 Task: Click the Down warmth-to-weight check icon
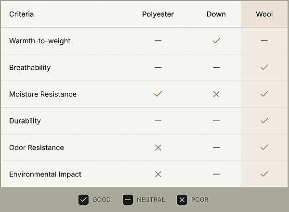tap(216, 41)
